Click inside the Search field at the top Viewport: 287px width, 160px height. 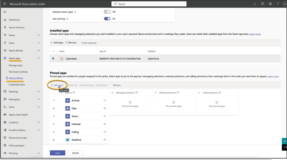point(149,4)
